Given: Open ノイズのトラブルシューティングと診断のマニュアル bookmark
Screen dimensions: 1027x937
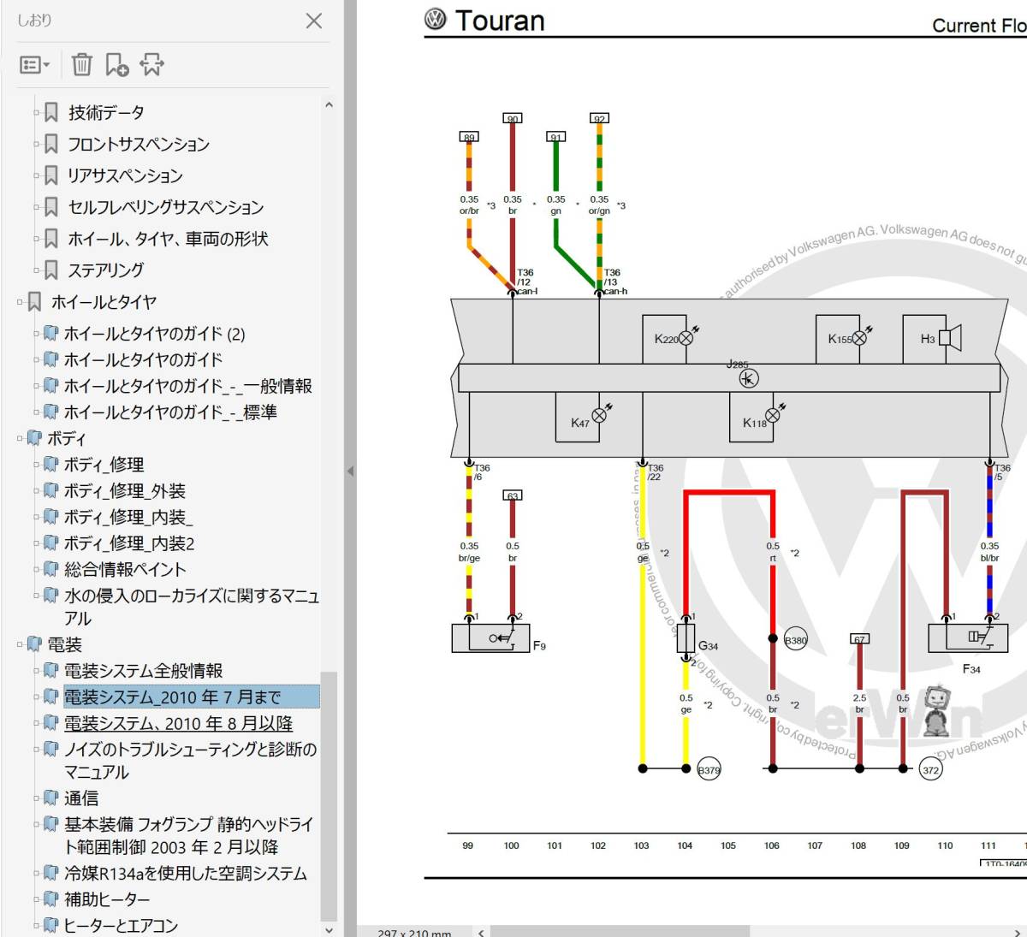Looking at the screenshot, I should [x=191, y=761].
